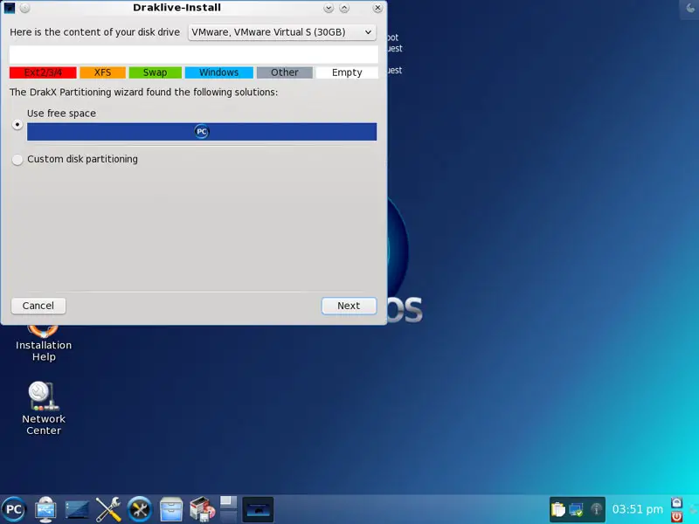Viewport: 699px width, 524px height.
Task: Click the red power shutdown icon
Action: 676,516
